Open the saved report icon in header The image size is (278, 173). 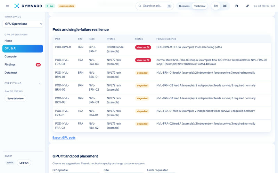237,6
